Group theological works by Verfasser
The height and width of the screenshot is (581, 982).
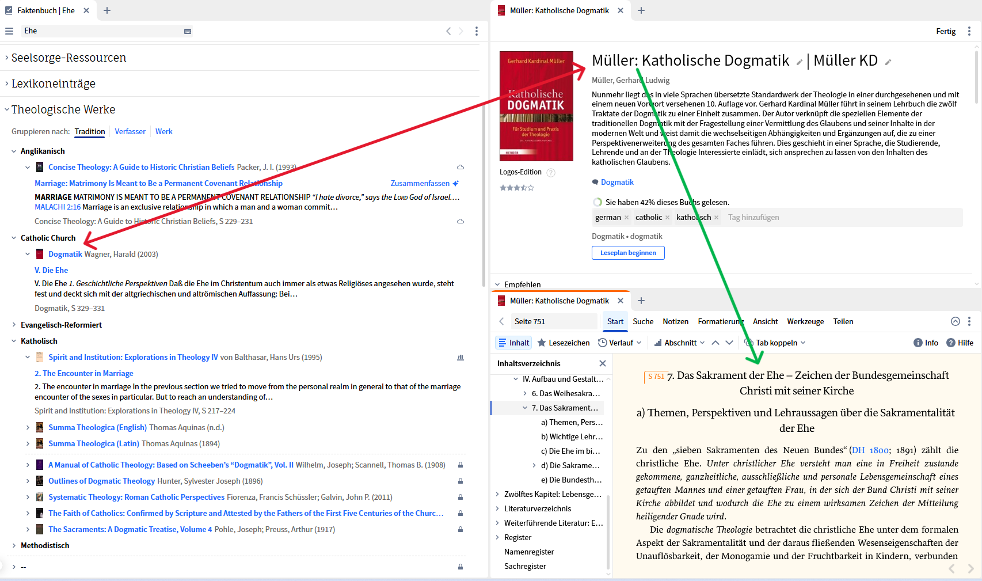click(x=130, y=131)
